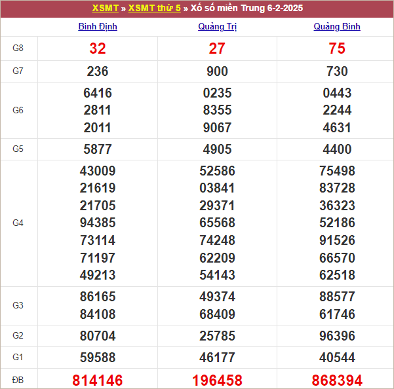The image size is (394, 389).
Task: Click G6 number 0443
Action: [x=337, y=93]
